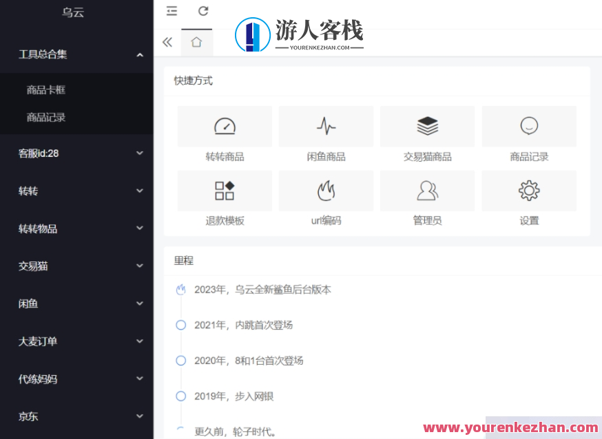This screenshot has height=439, width=602.
Task: Click the 2023年 timeline marker circle
Action: (x=181, y=290)
